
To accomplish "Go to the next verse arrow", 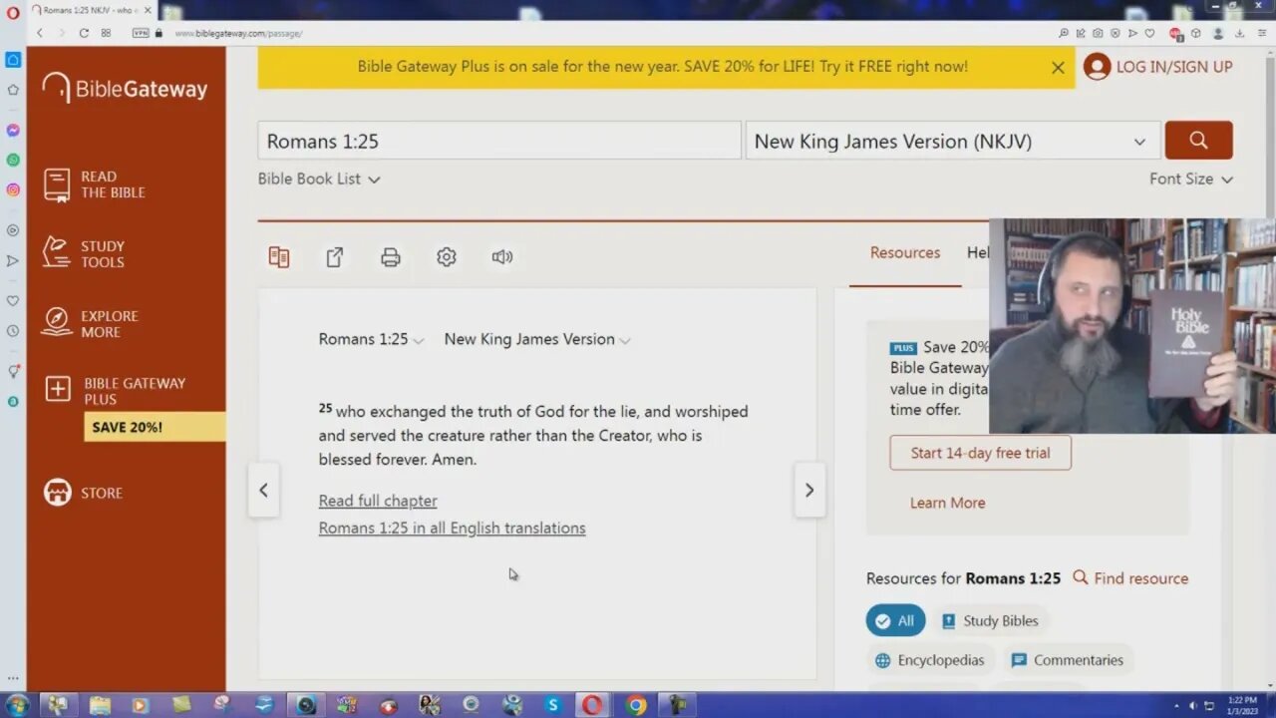I will tap(809, 490).
